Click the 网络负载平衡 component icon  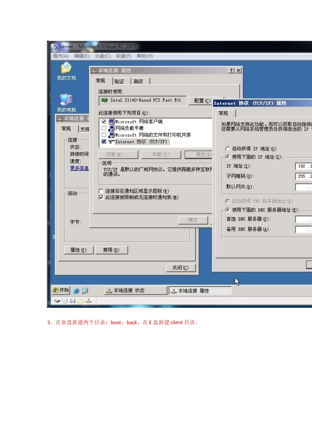[x=112, y=128]
